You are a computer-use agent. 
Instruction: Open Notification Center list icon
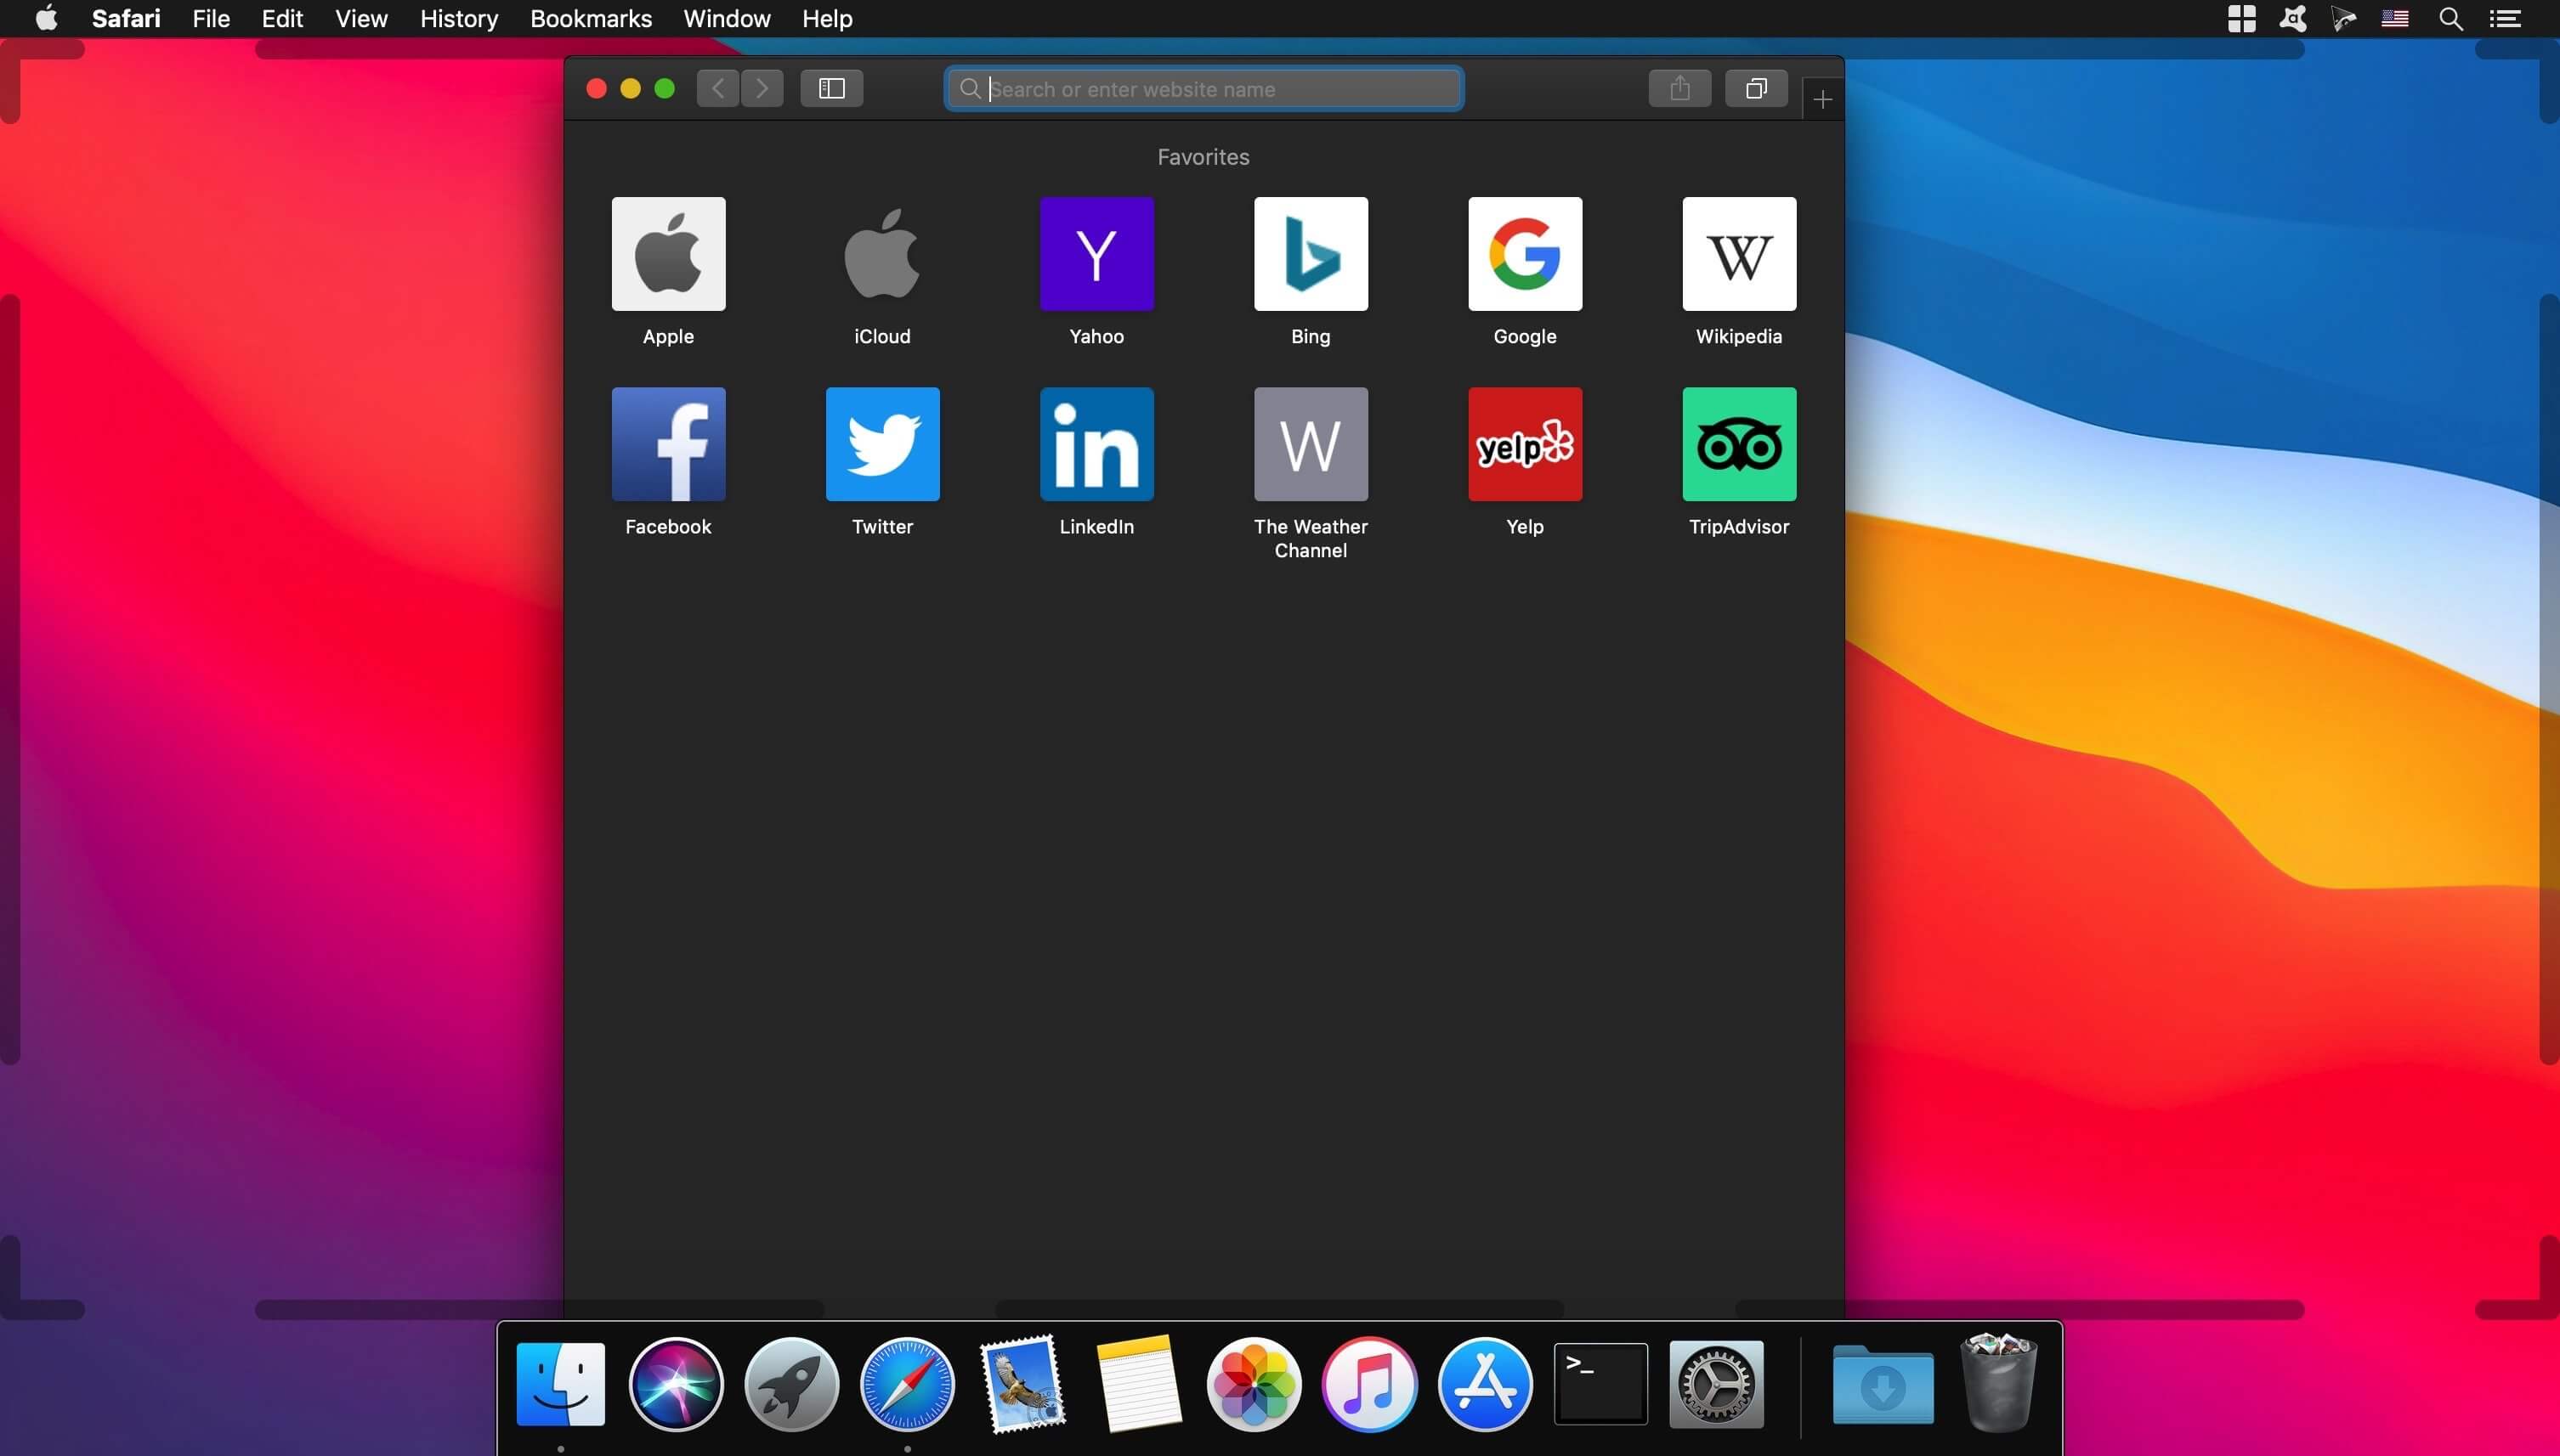2504,18
